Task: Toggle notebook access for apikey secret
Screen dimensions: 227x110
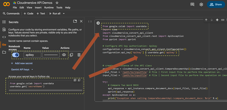Action: tap(16, 55)
